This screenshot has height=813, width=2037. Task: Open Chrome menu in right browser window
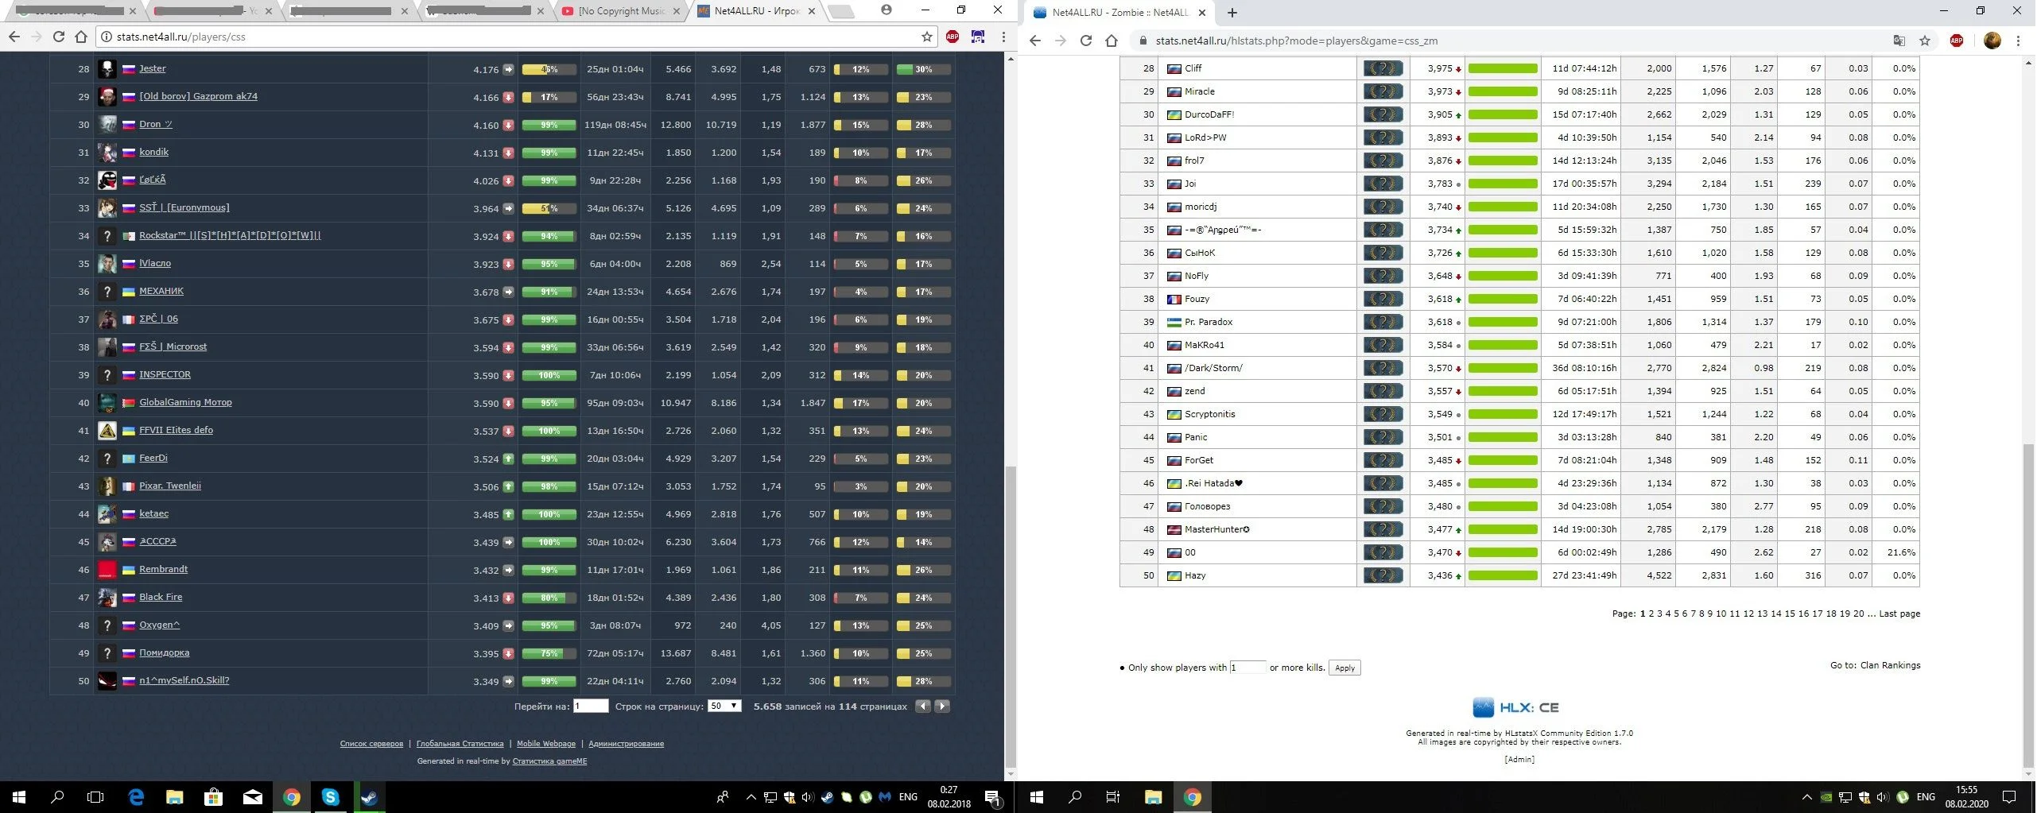coord(2018,41)
